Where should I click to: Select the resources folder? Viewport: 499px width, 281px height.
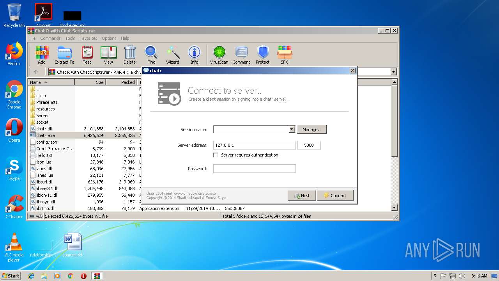pyautogui.click(x=45, y=109)
